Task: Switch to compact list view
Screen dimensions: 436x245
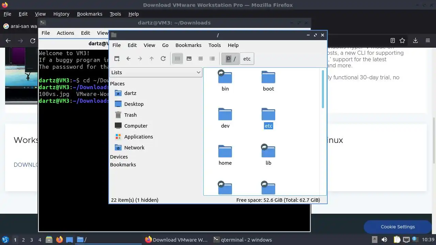Action: click(201, 59)
